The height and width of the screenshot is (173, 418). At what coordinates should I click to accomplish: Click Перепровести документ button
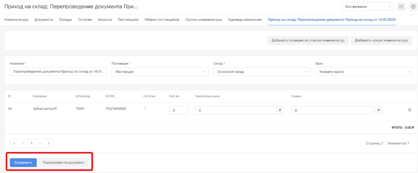click(63, 162)
